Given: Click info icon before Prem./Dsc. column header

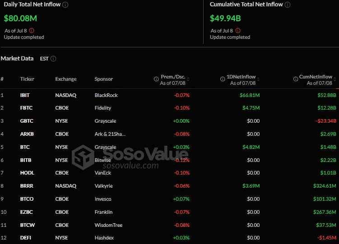Looking at the screenshot, I should click(156, 79).
